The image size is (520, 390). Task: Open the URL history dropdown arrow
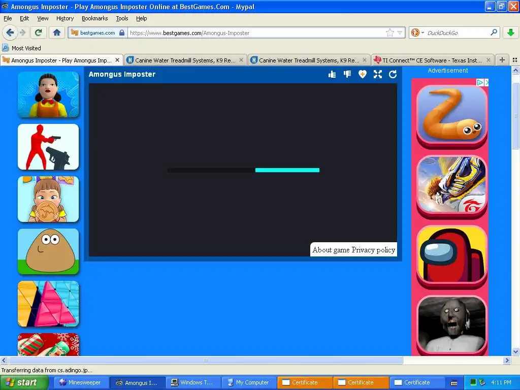(x=400, y=32)
